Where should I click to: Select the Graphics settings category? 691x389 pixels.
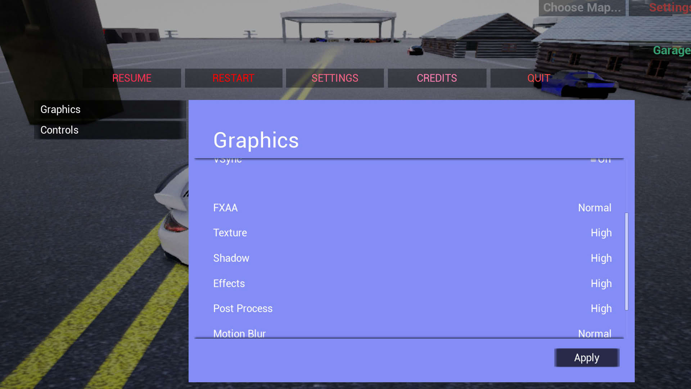click(x=110, y=109)
